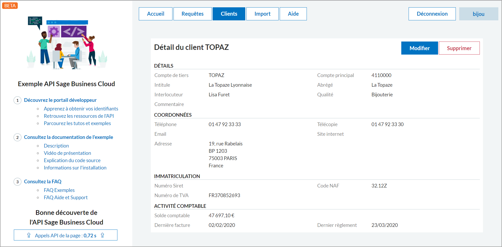Click the Déconnexion button

pyautogui.click(x=432, y=14)
